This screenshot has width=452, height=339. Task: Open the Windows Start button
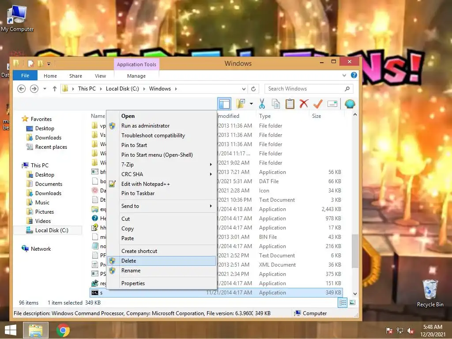click(x=11, y=330)
